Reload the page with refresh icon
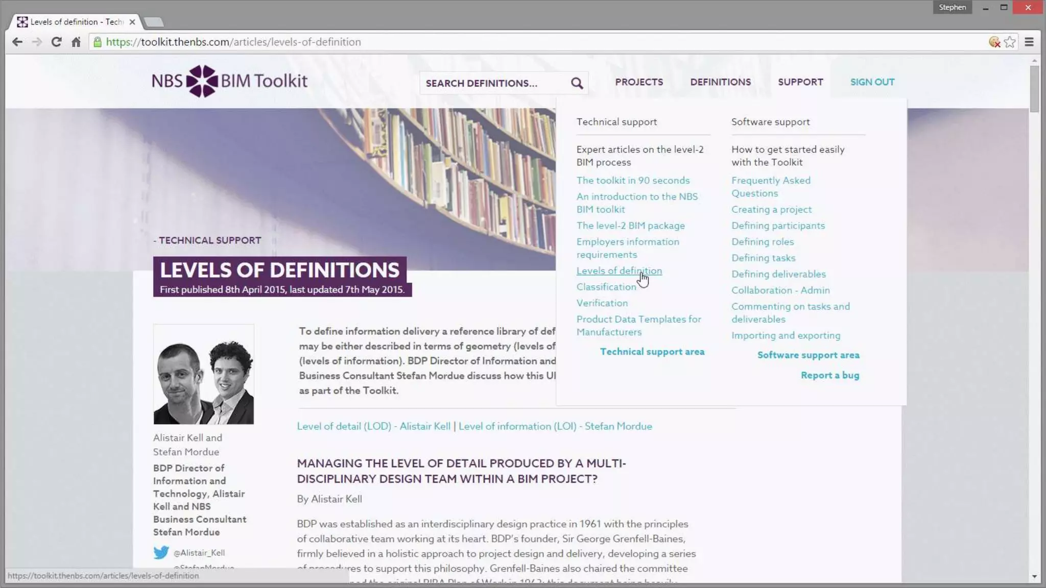 click(x=56, y=42)
